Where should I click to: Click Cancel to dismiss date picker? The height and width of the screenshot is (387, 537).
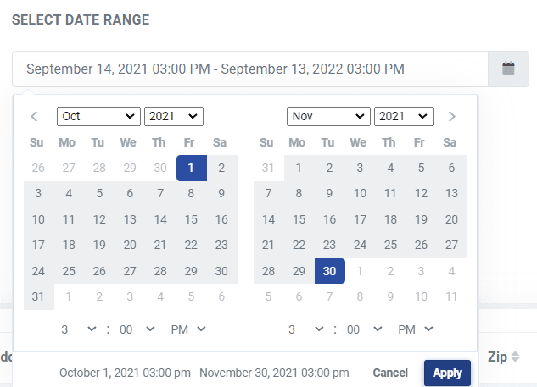tap(390, 373)
